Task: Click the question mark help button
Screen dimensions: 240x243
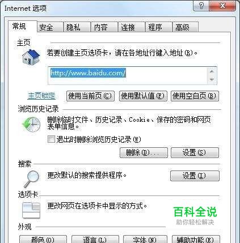Action: [201, 6]
